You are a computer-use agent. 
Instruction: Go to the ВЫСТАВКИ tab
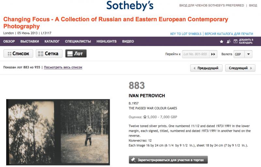[x=30, y=42]
